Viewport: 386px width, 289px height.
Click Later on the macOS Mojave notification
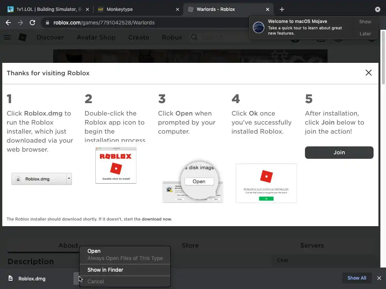click(x=365, y=33)
